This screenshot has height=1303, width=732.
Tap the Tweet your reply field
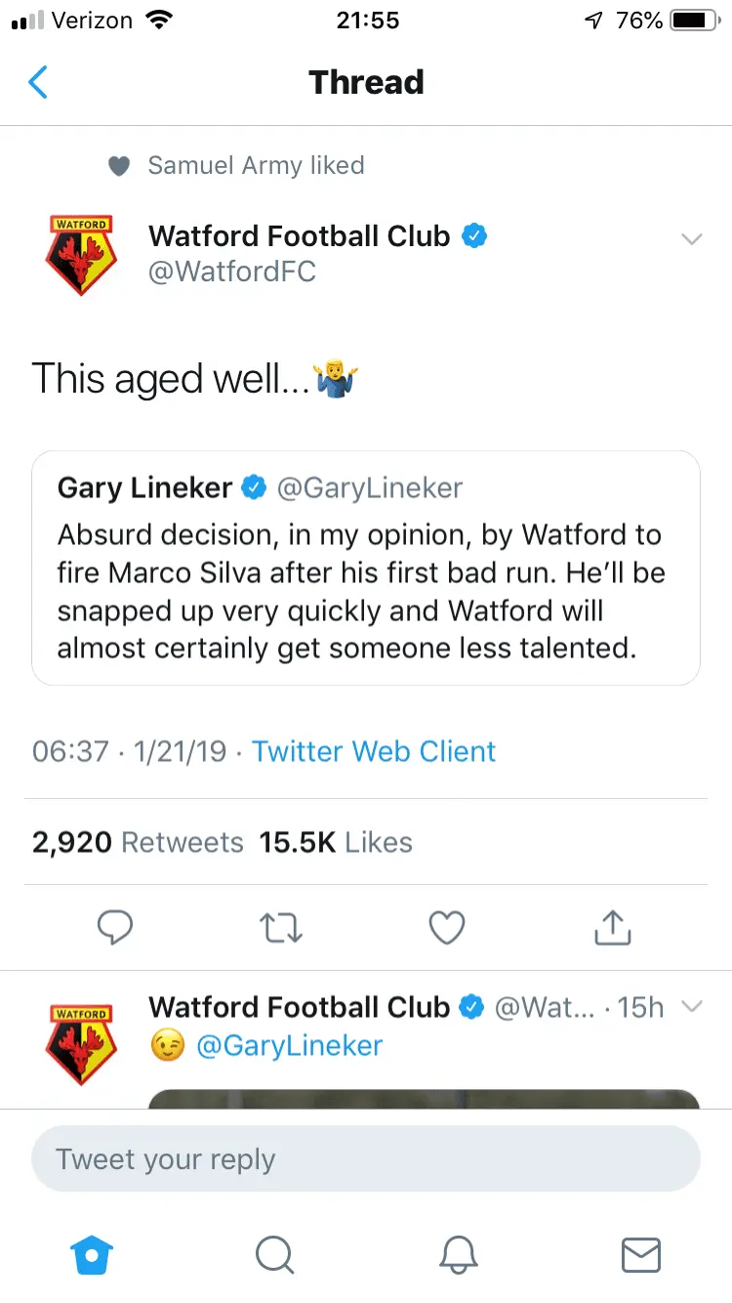coord(365,1159)
